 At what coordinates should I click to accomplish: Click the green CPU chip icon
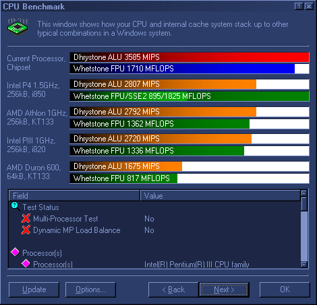18,27
